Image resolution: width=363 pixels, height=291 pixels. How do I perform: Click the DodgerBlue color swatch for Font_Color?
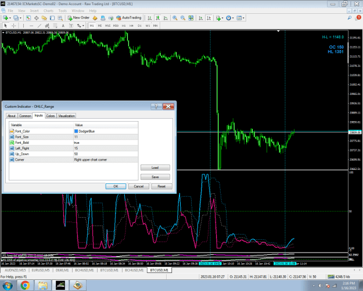click(x=76, y=132)
